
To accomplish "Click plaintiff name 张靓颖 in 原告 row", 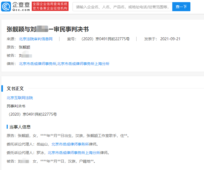I will click(x=25, y=47).
